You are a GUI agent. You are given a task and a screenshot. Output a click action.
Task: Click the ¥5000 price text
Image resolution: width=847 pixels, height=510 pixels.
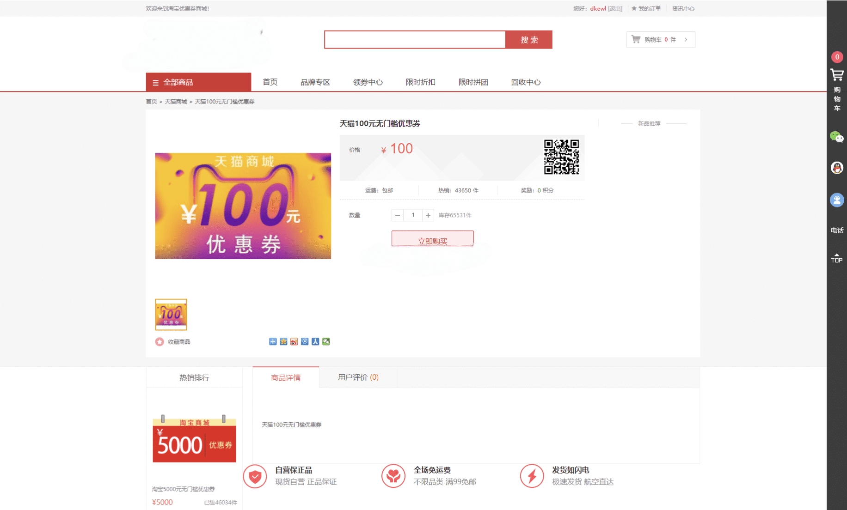click(x=162, y=502)
